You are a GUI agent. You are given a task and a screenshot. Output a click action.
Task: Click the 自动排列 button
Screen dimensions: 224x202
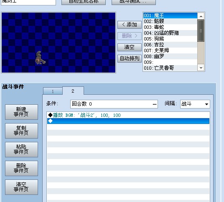[130, 58]
